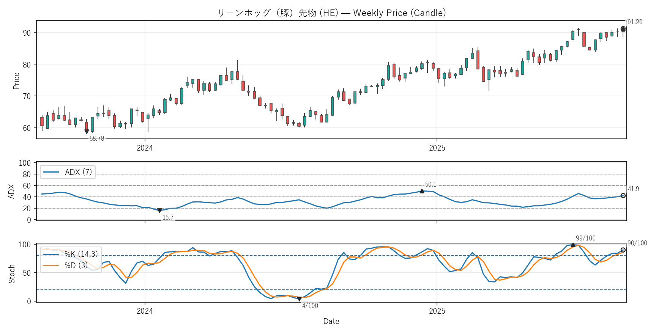Viewport: 656px width, 333px height.
Task: Click the 58.78 low price annotation
Action: [97, 138]
